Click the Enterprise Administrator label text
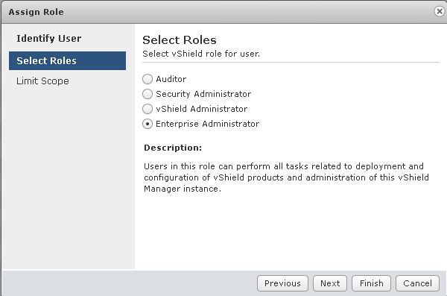447x296 pixels. 208,124
